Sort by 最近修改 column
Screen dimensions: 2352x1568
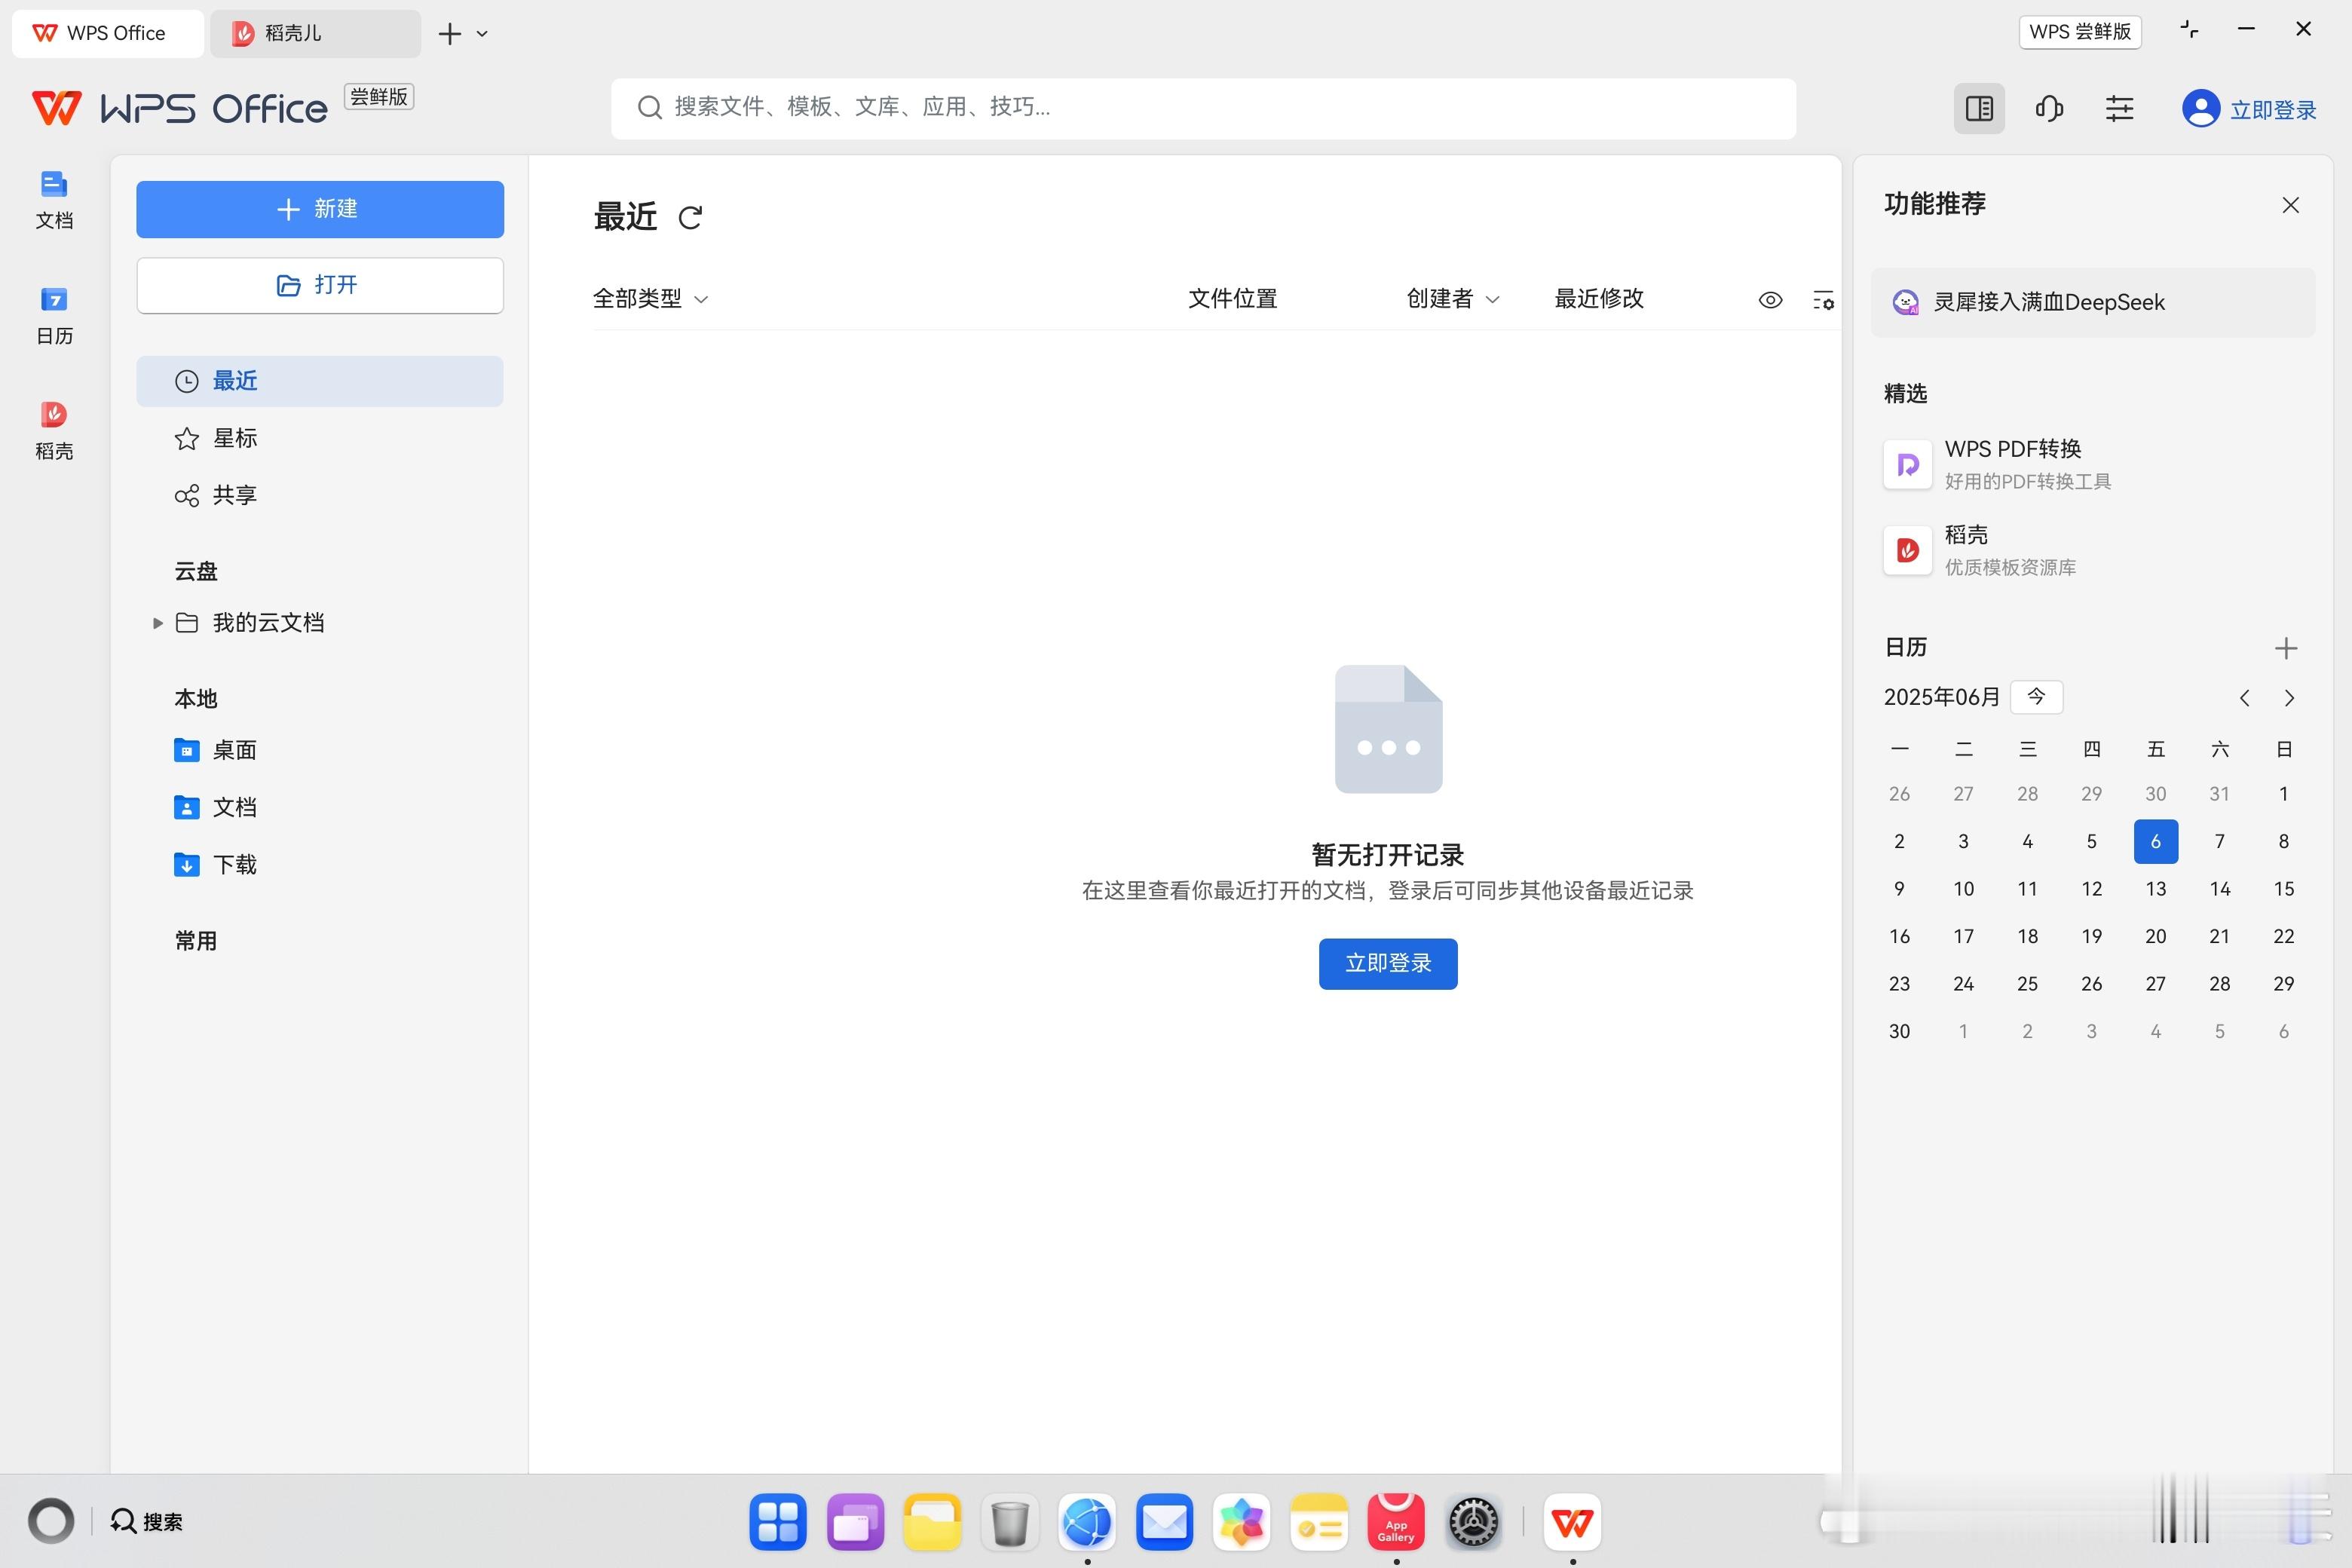coord(1598,299)
